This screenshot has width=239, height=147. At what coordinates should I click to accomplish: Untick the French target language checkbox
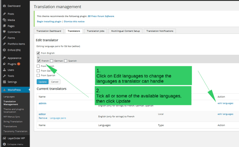click(x=39, y=60)
